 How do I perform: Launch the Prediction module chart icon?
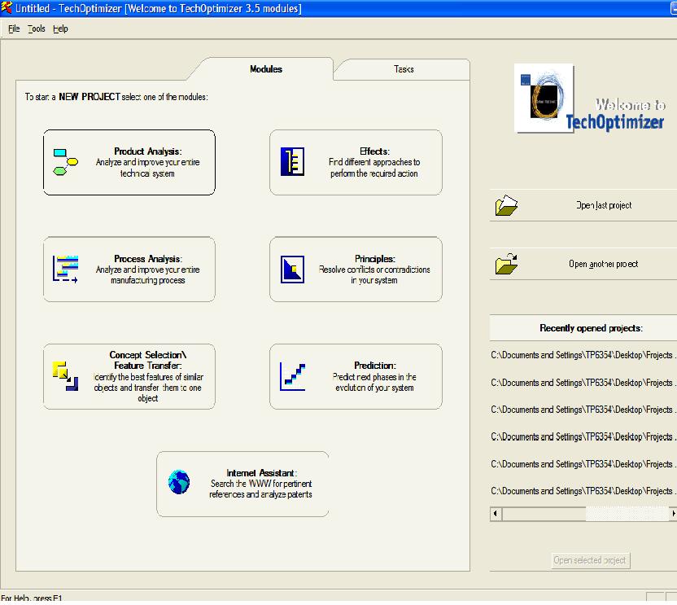[292, 376]
